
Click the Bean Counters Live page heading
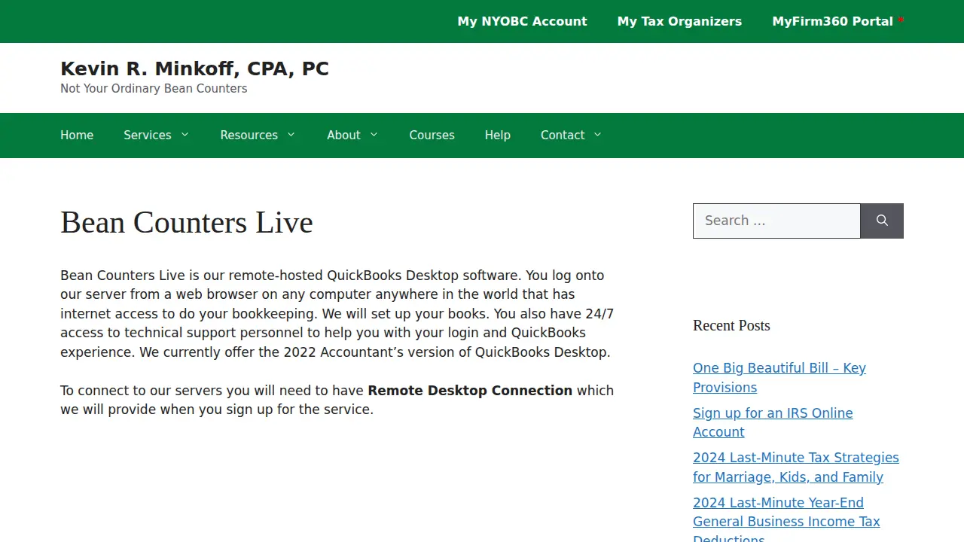point(187,222)
